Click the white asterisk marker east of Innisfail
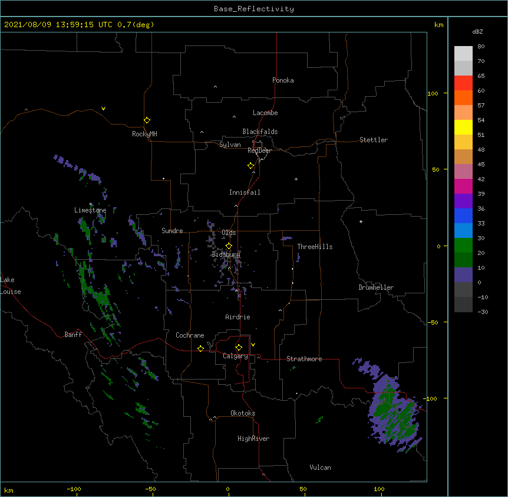 (296, 179)
